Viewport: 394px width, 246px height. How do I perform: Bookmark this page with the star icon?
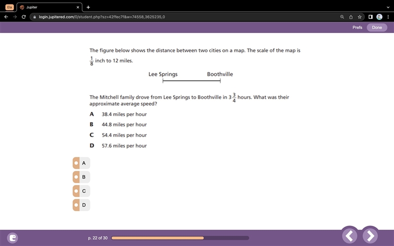click(x=360, y=17)
